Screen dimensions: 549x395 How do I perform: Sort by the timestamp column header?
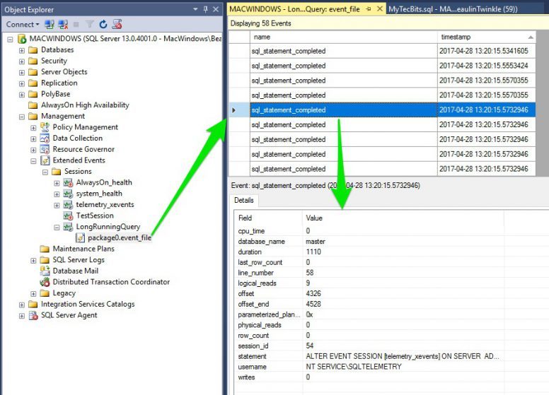coord(486,37)
